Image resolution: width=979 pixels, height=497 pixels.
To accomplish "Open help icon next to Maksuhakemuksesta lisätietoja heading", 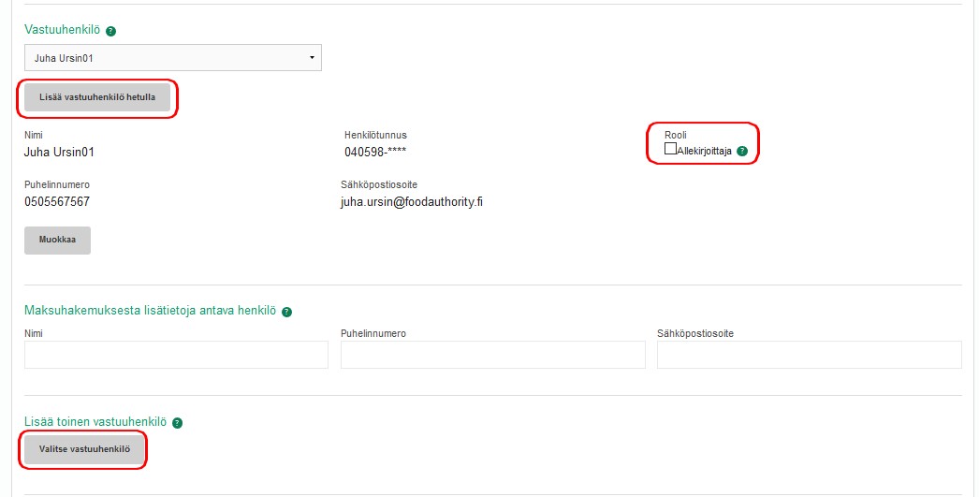I will coord(286,313).
